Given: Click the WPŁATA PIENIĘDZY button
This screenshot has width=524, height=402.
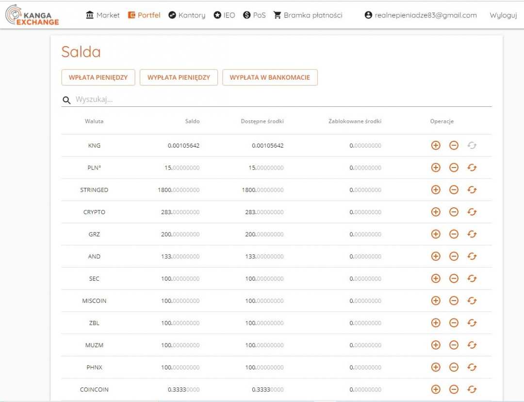Looking at the screenshot, I should tap(98, 77).
